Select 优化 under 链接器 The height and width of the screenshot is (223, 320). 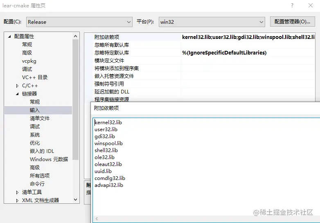35,143
